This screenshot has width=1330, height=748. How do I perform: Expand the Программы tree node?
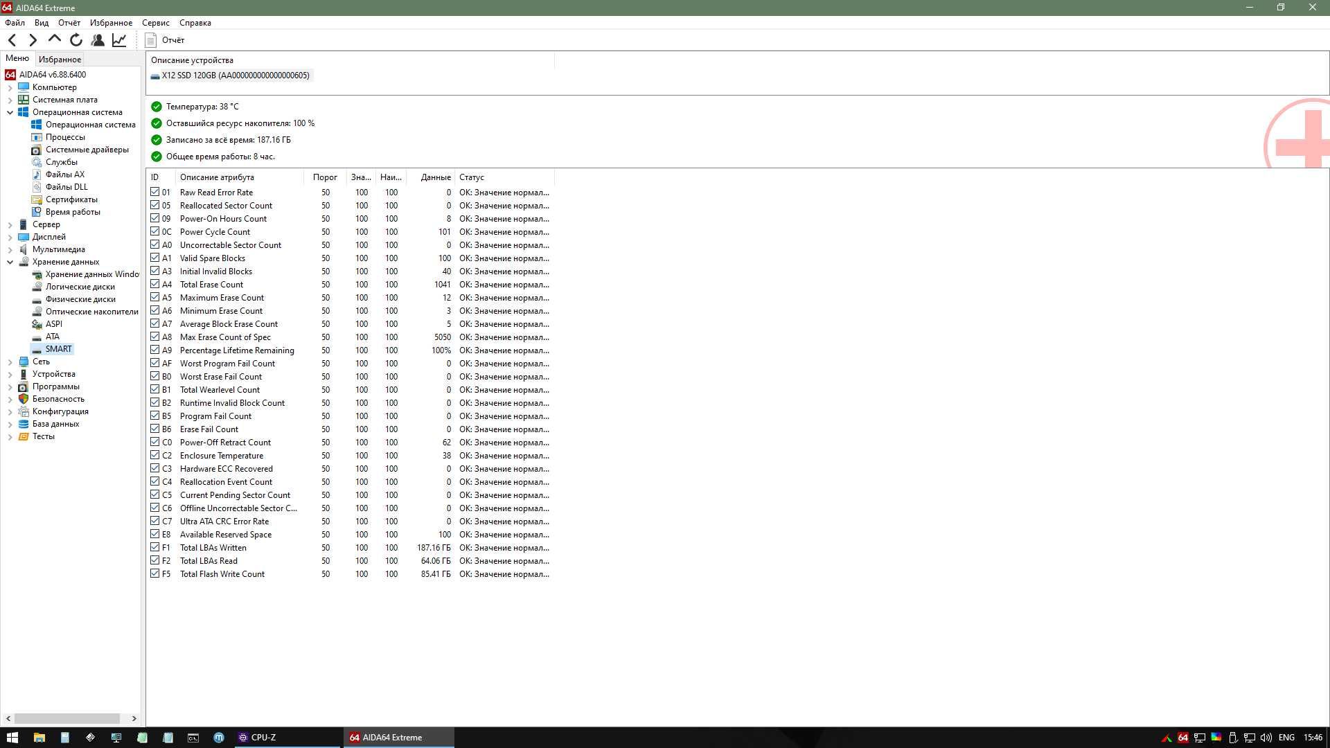point(10,386)
